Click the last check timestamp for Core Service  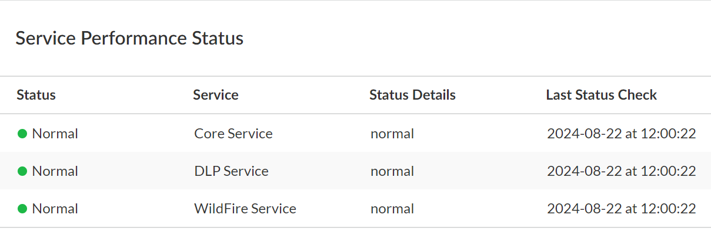click(621, 134)
